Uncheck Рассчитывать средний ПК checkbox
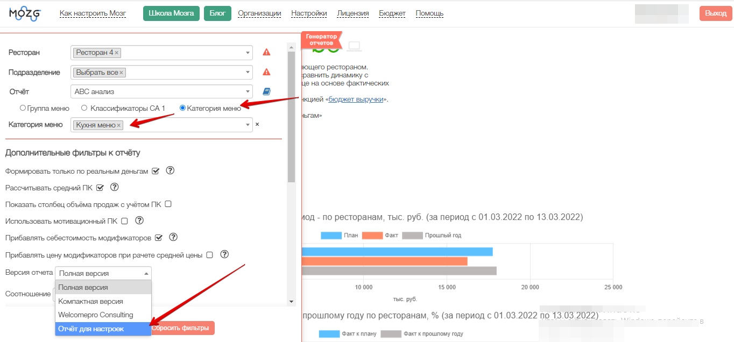734x342 pixels. point(100,188)
